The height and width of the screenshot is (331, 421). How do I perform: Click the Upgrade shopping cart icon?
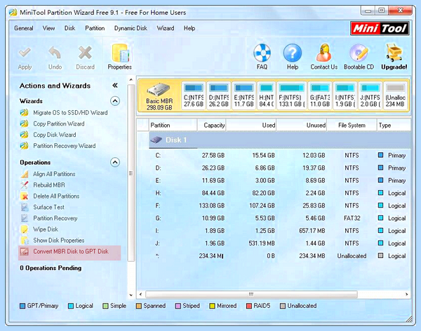point(394,53)
